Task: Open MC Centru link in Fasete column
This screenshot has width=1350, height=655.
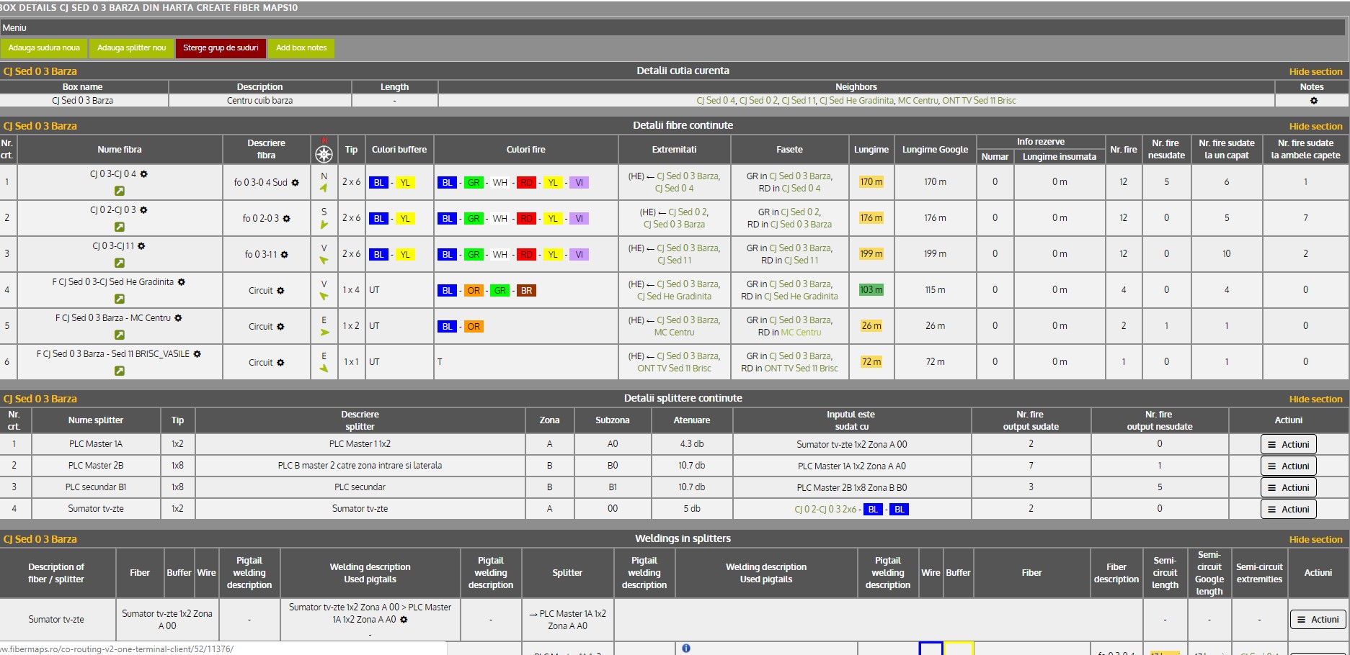Action: [801, 333]
